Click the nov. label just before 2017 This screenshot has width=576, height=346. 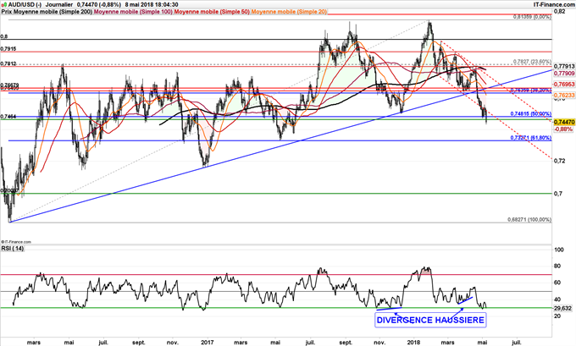[x=173, y=343]
